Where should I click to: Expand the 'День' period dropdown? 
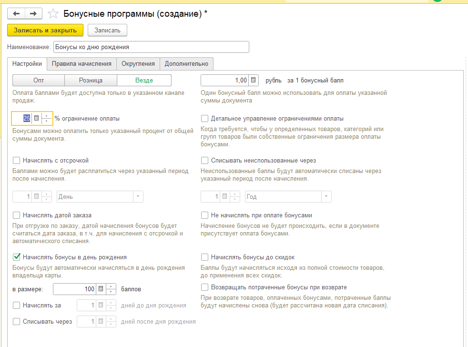tap(138, 196)
